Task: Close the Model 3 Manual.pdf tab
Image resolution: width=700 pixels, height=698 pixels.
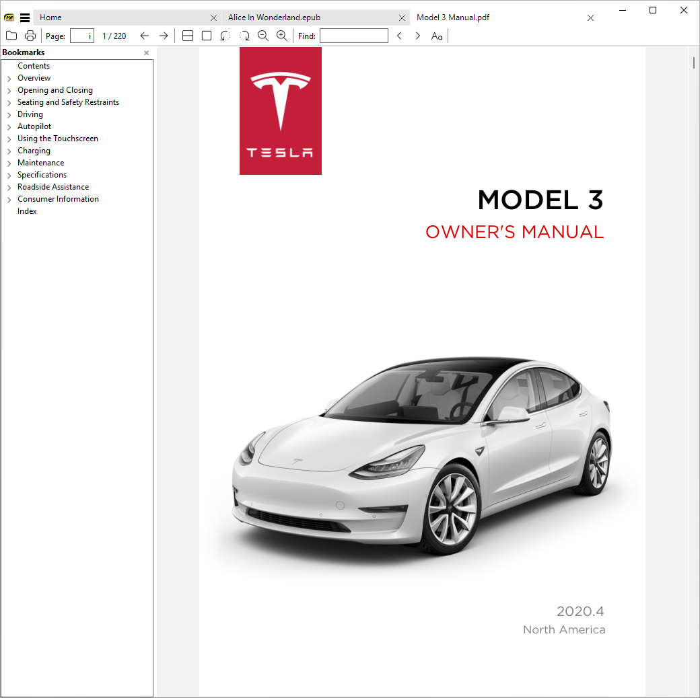Action: 590,18
